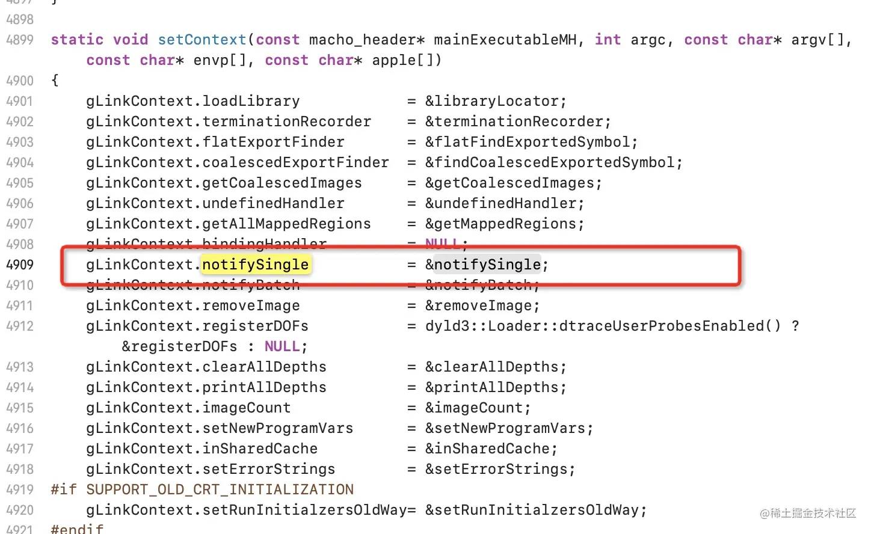871x534 pixels.
Task: Click &undefinedHandler value
Action: point(501,203)
